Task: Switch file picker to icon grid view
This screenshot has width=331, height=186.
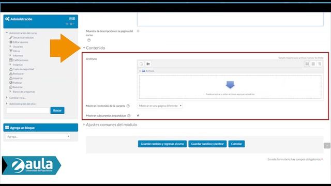Action: (307, 64)
